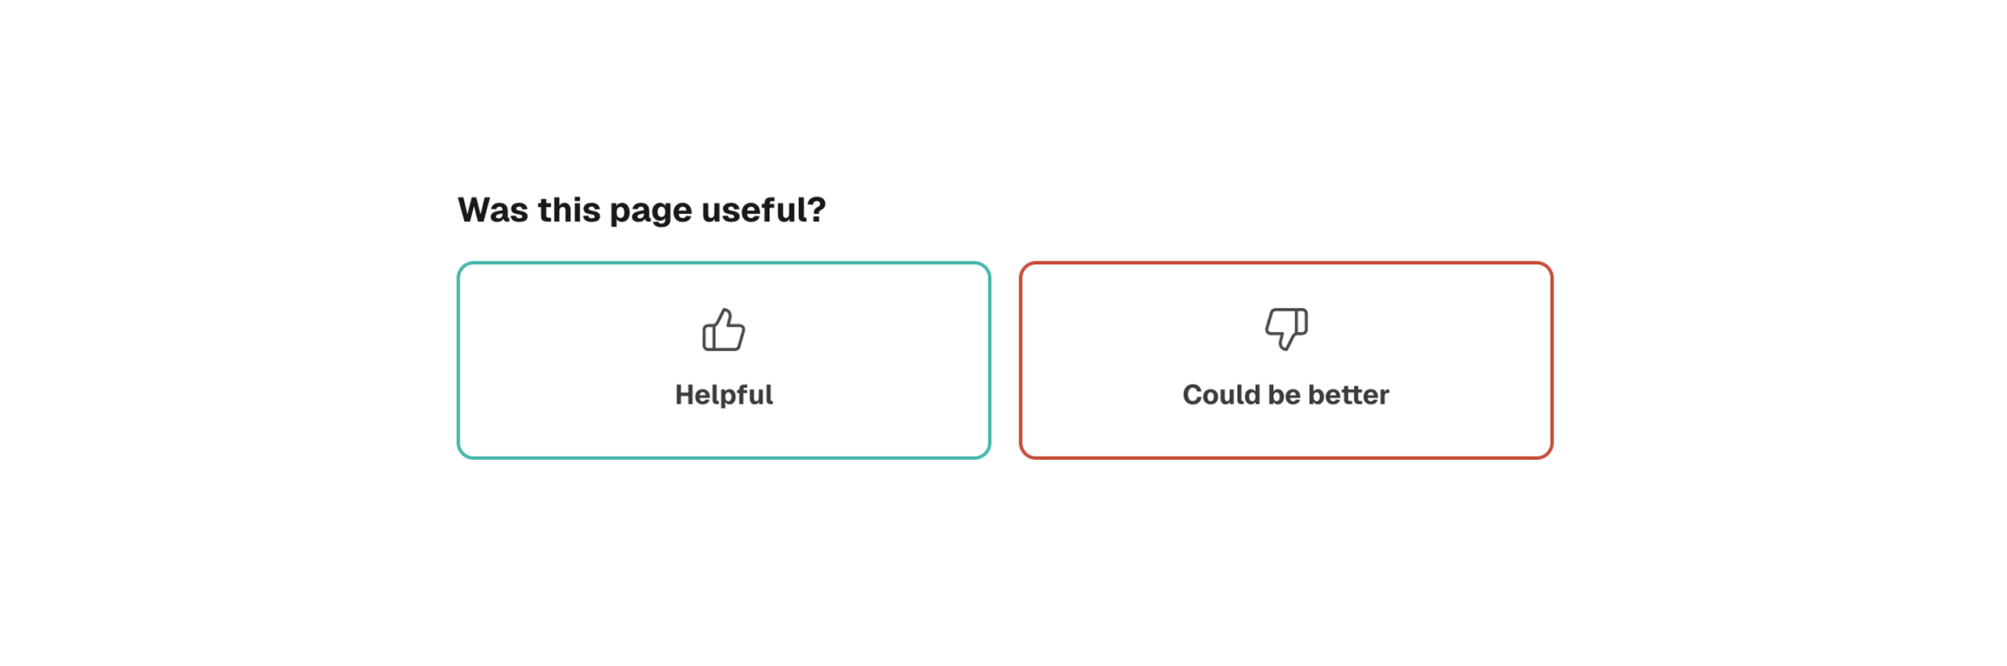Click the Helpful text label
Image resolution: width=2007 pixels, height=666 pixels.
(x=723, y=394)
